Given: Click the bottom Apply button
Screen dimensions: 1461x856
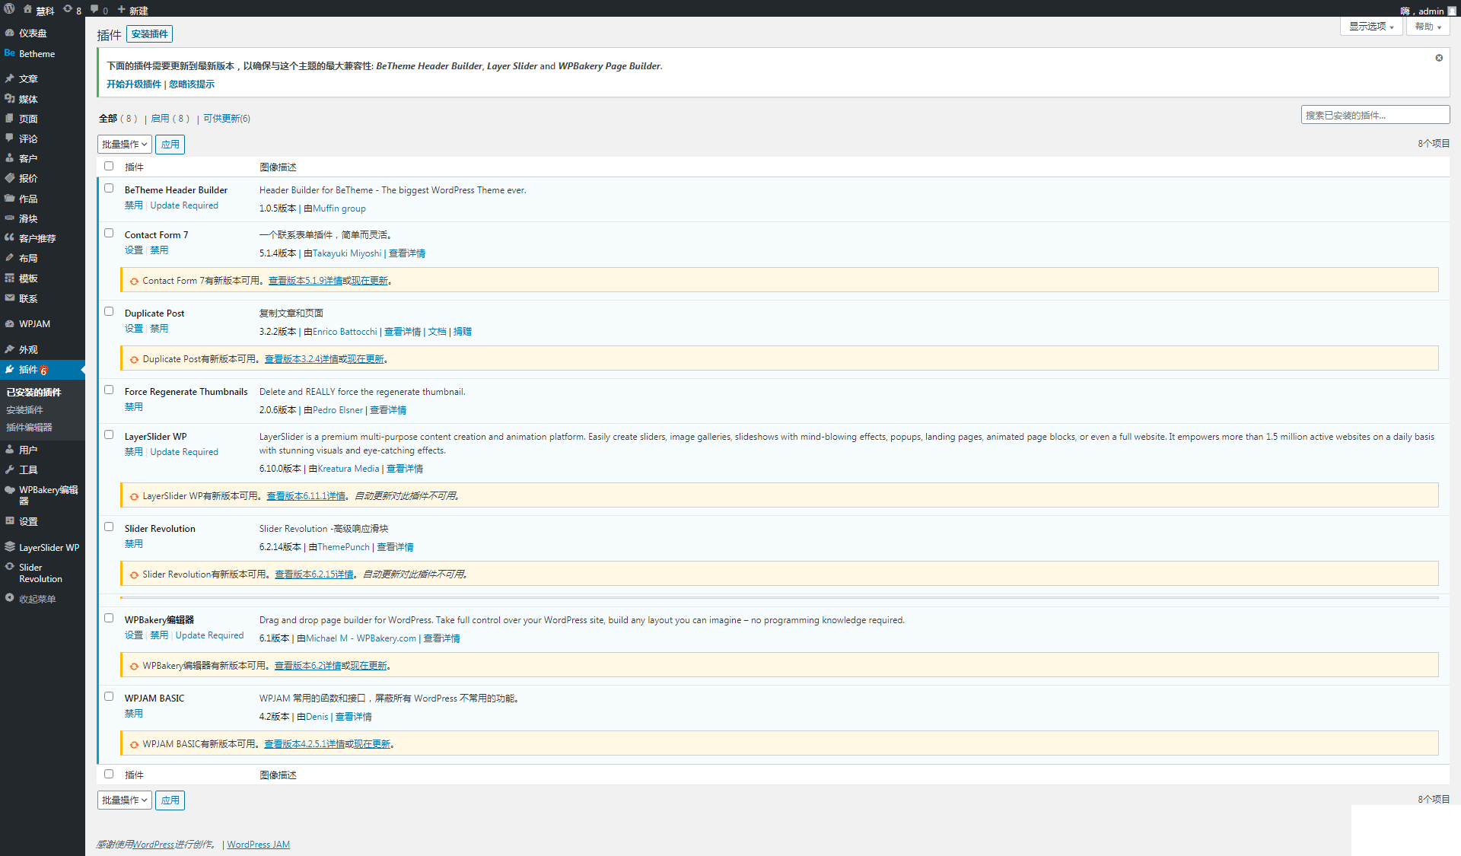Looking at the screenshot, I should [170, 800].
